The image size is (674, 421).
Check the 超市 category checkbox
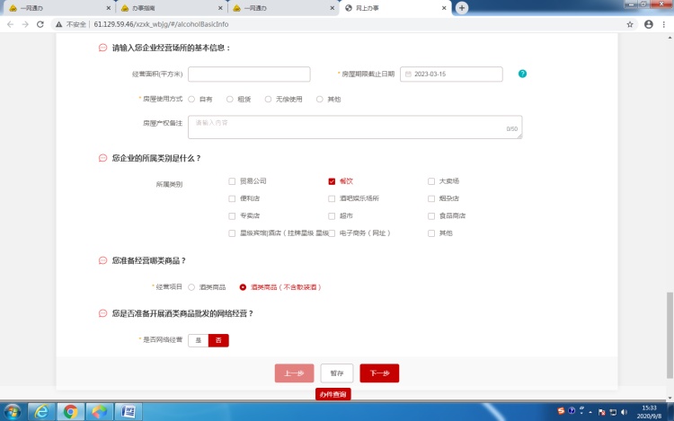pyautogui.click(x=333, y=215)
